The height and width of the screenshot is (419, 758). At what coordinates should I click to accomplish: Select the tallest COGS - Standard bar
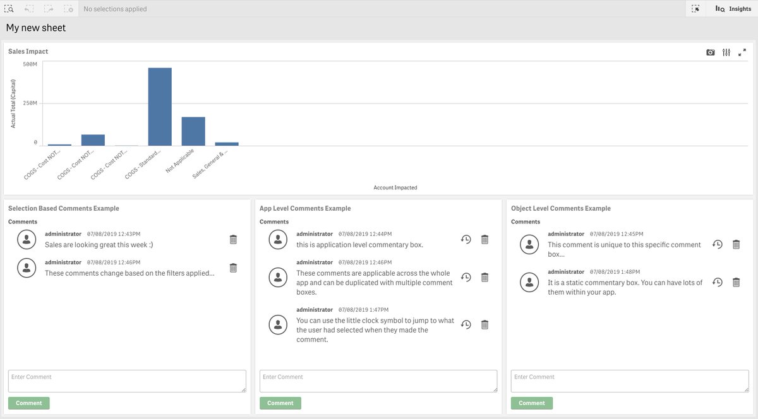pos(160,107)
